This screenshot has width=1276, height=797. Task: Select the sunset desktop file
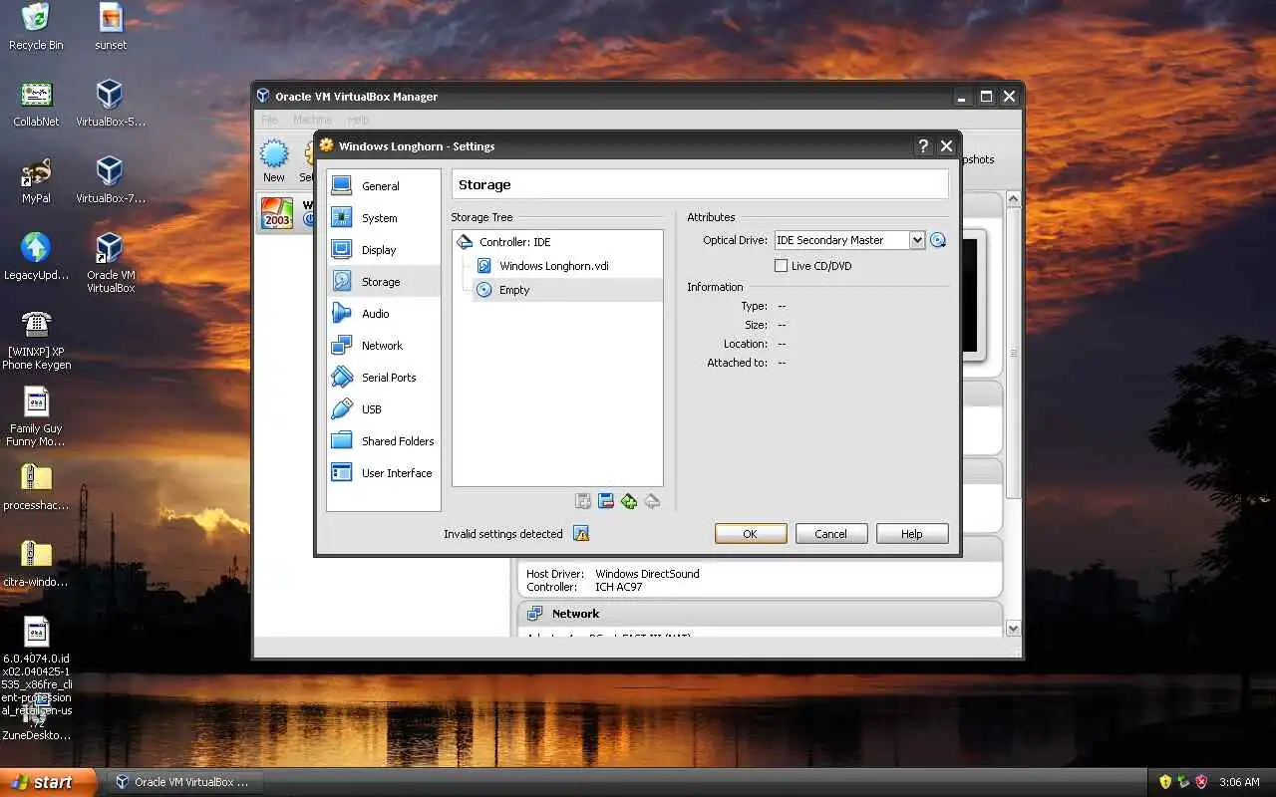(x=111, y=27)
